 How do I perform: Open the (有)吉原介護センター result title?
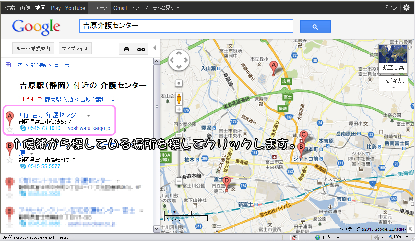point(51,115)
